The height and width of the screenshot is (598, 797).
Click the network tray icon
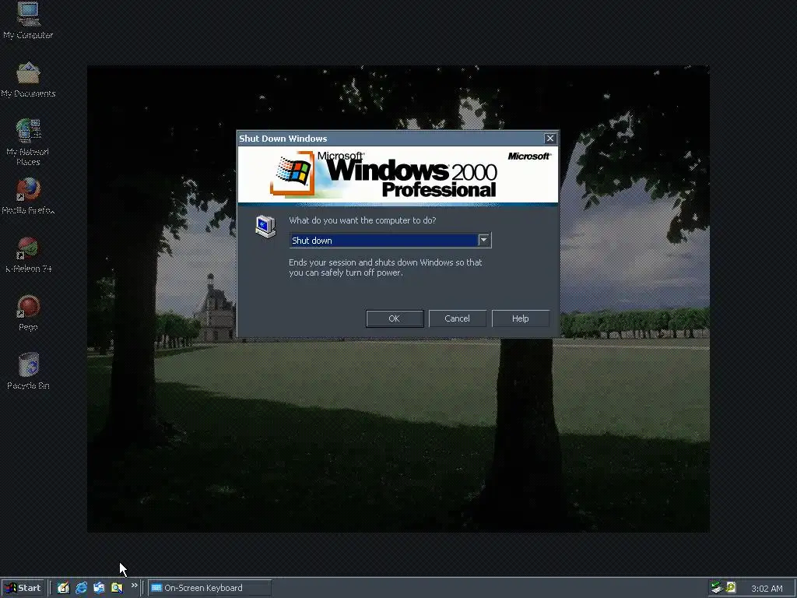tap(717, 588)
